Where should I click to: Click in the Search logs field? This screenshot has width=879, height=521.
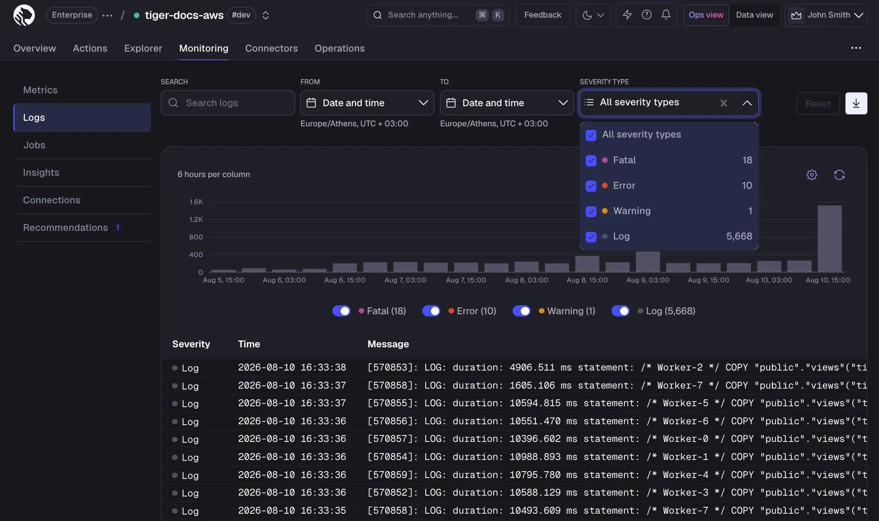tap(227, 103)
